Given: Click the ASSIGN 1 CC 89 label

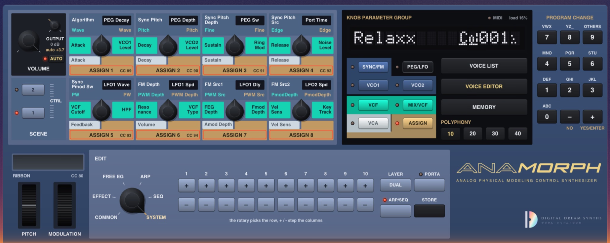Looking at the screenshot, I should (101, 70).
